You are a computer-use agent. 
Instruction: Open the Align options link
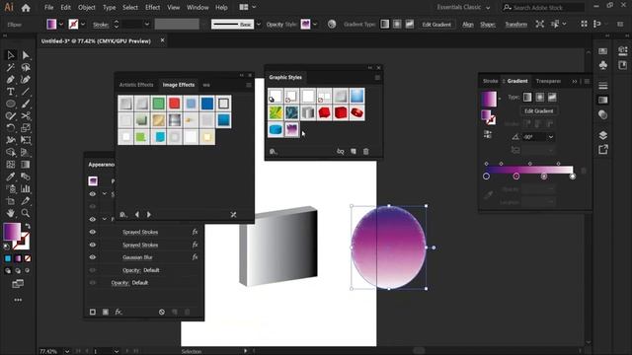coord(467,24)
